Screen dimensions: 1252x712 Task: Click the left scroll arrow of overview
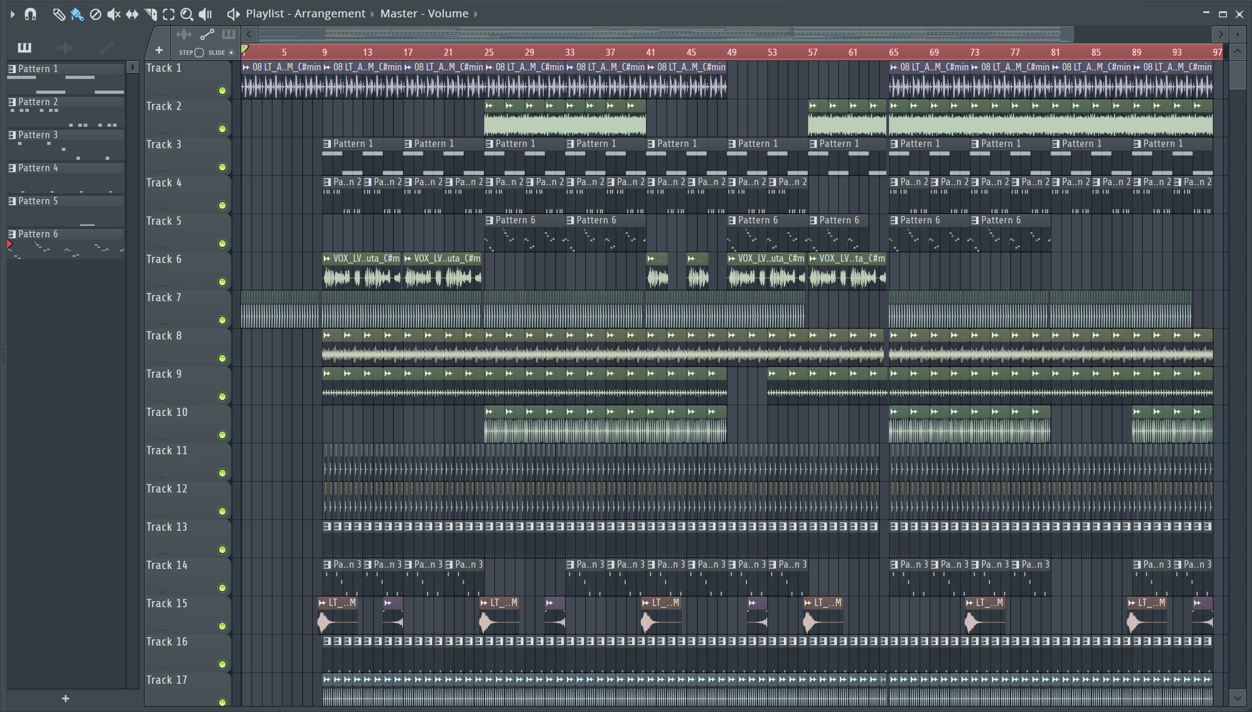pyautogui.click(x=250, y=34)
